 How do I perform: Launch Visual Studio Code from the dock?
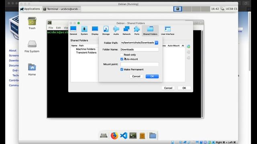[x=124, y=136]
